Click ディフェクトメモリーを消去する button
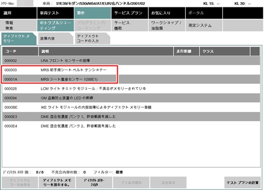Screen dimensions: 264x190 [57, 183]
